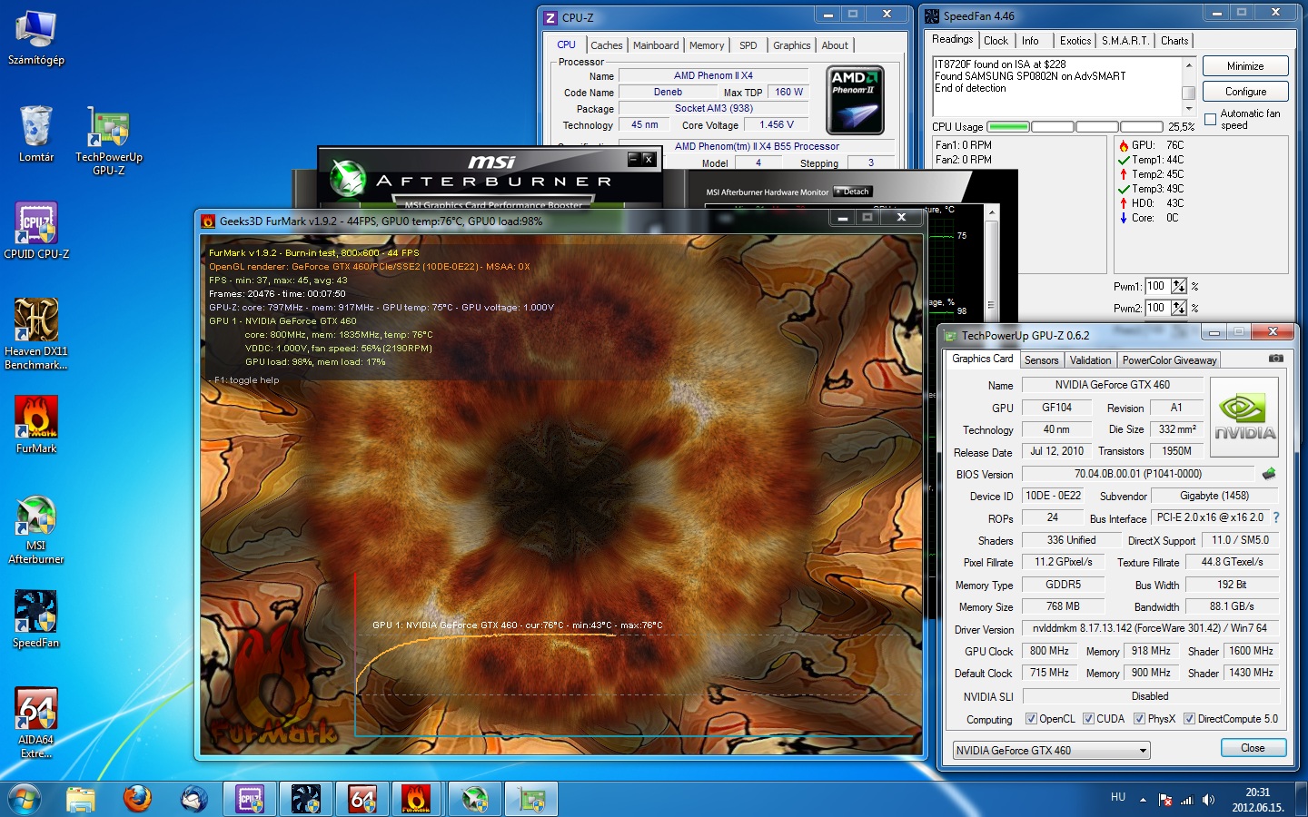Switch to MSI Afterburner taskbar button
The height and width of the screenshot is (817, 1308).
(475, 799)
